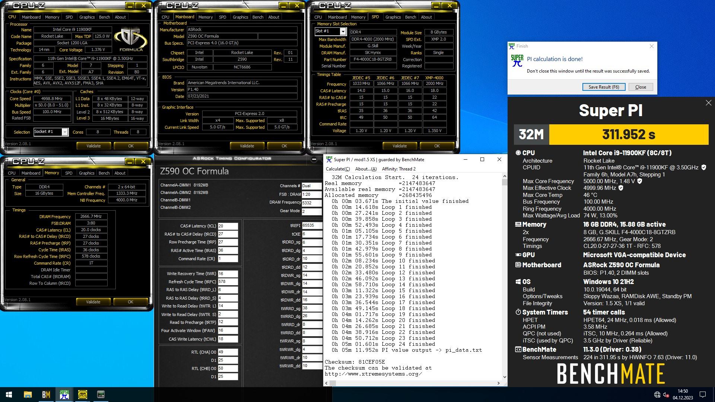Switch to Bench tab in CPU-Z CPU window

pyautogui.click(x=104, y=17)
